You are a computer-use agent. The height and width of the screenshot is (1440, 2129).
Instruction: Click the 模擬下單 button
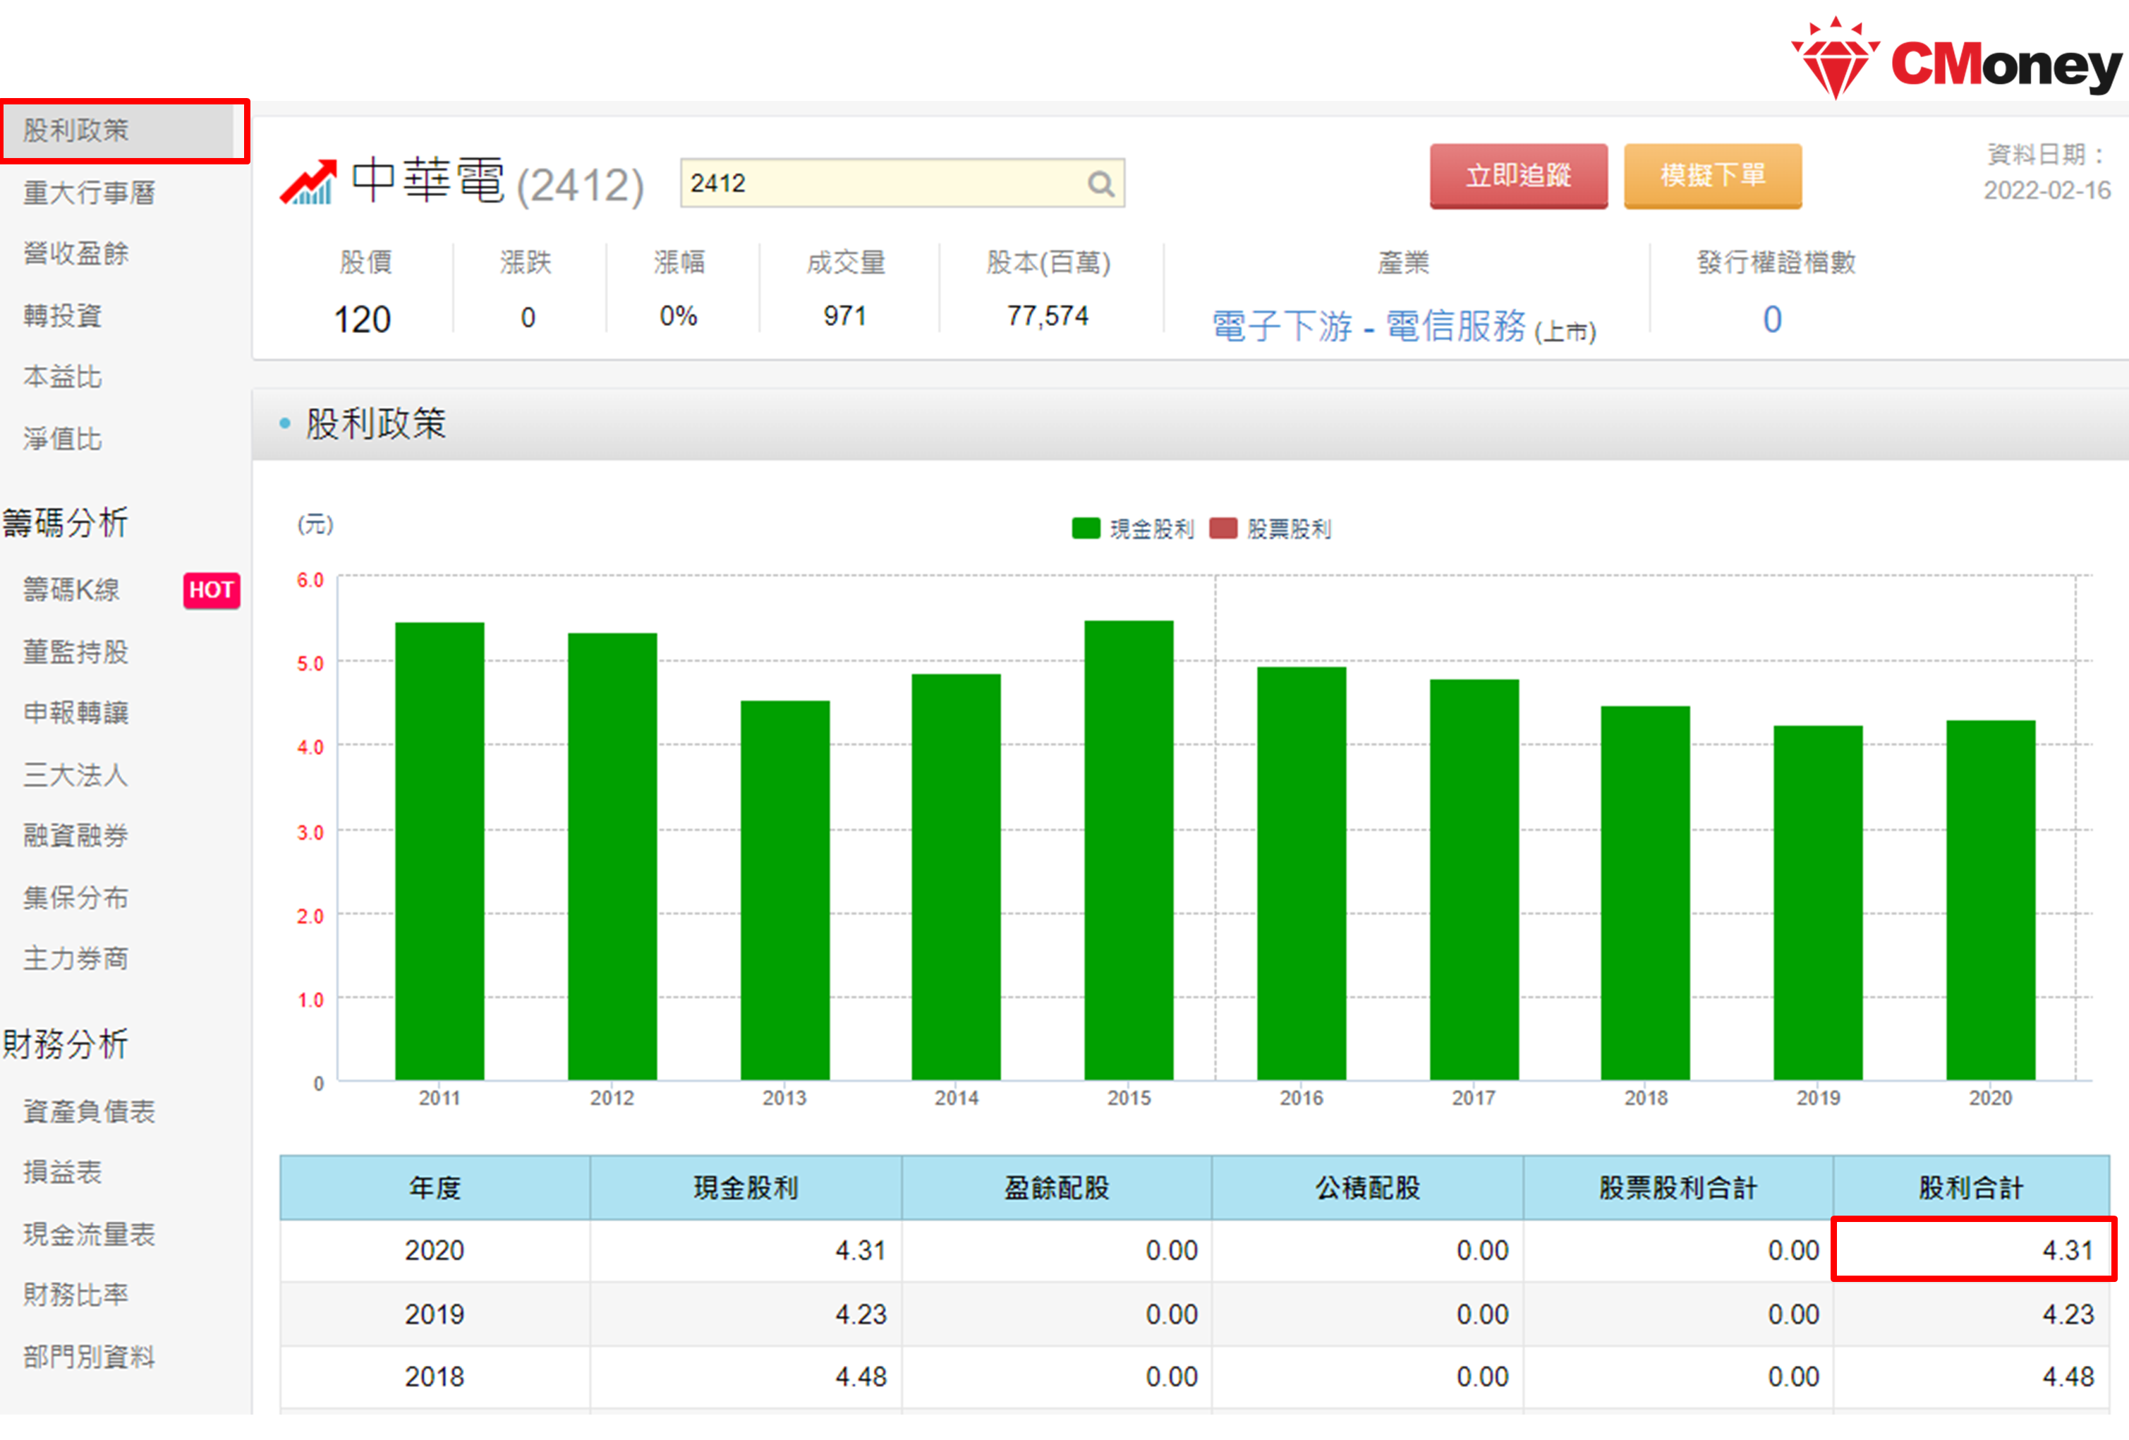click(1712, 176)
